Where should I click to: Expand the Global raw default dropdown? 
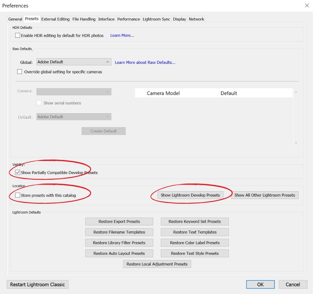pyautogui.click(x=74, y=62)
